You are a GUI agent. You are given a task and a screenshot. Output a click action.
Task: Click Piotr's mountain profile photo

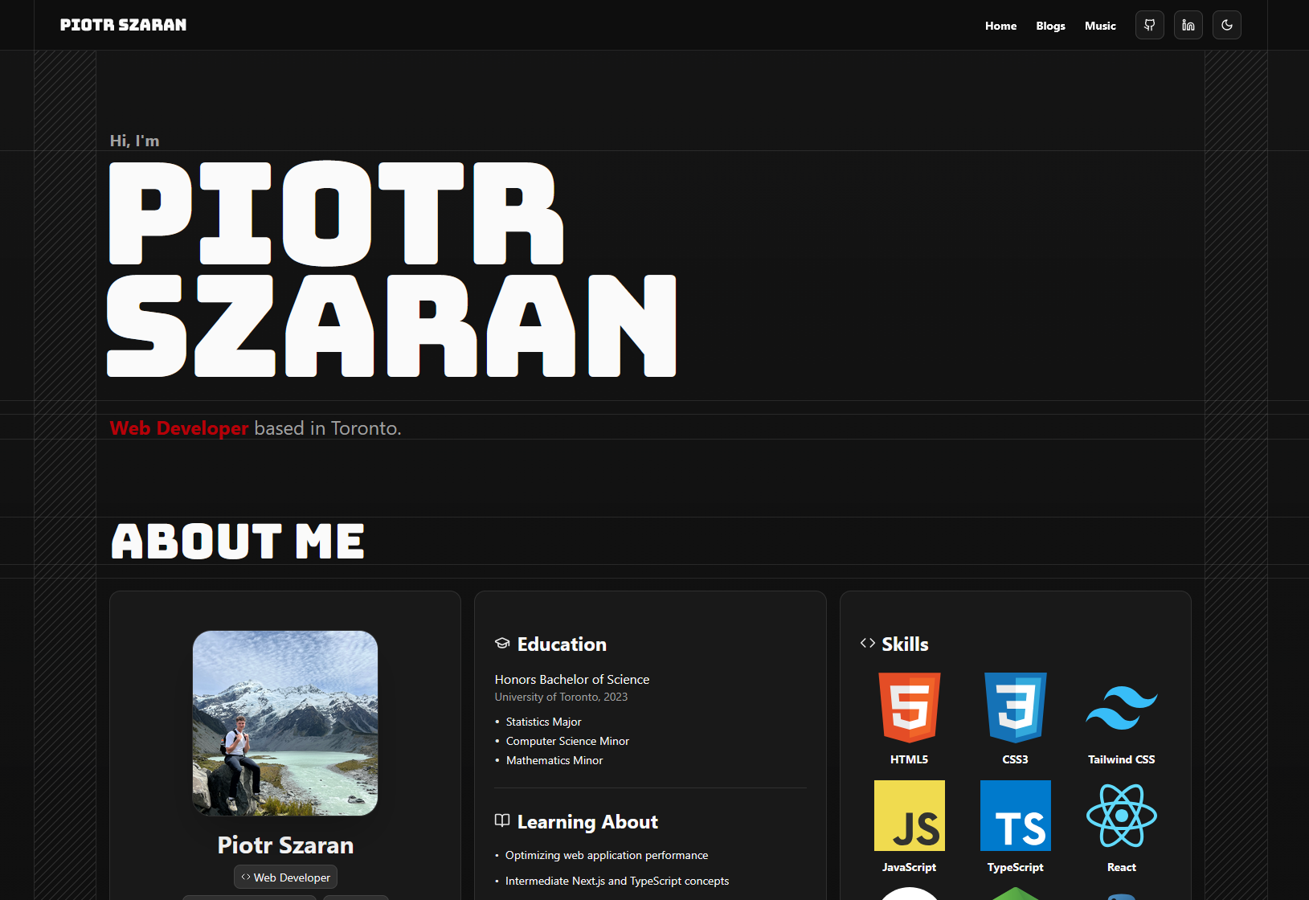(284, 723)
